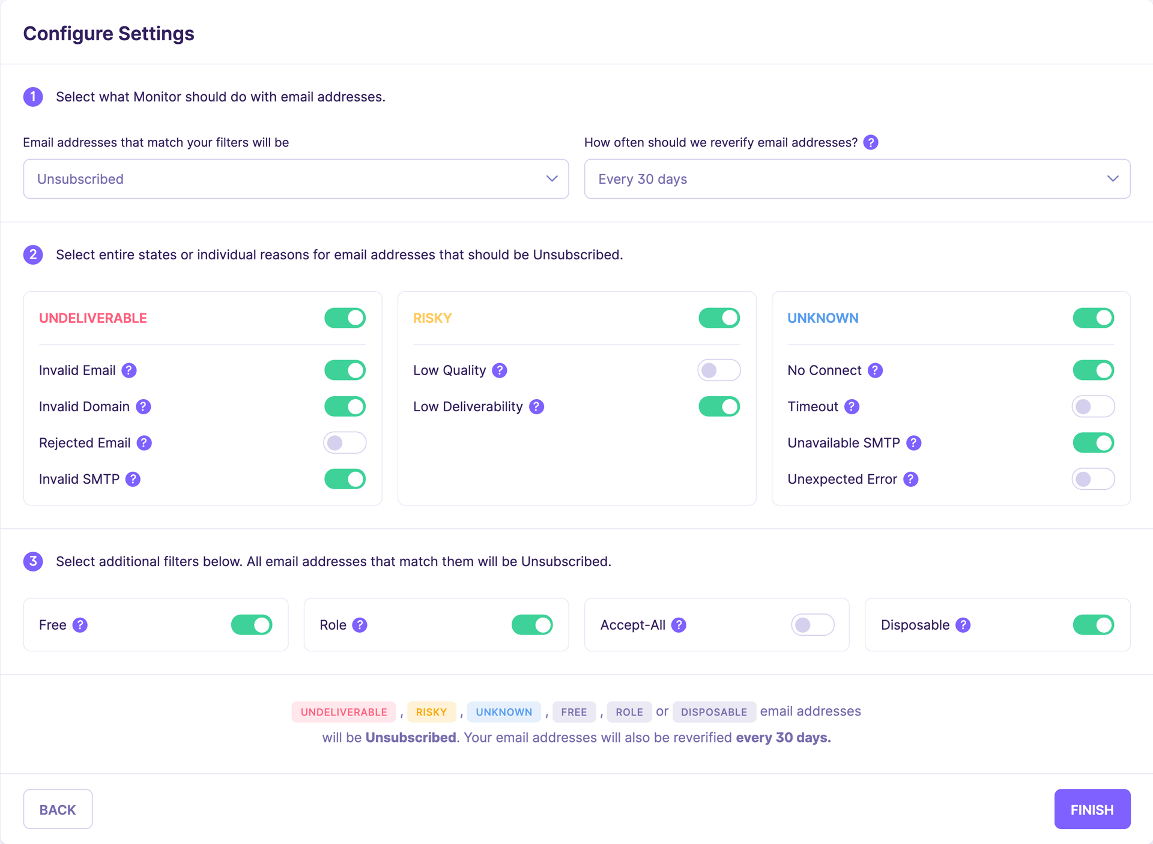
Task: Show help icon for Unexpected Error
Action: [x=911, y=479]
